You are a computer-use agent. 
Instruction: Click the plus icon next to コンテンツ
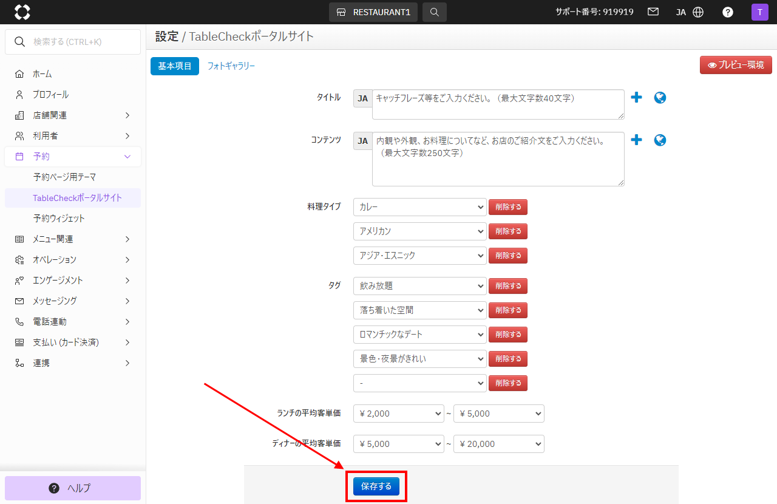(636, 140)
